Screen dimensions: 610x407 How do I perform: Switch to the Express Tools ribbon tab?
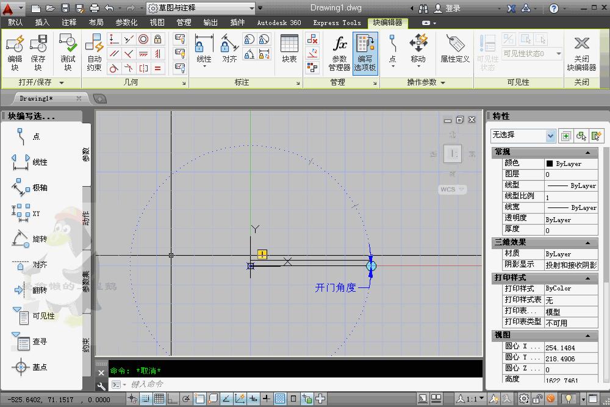336,23
